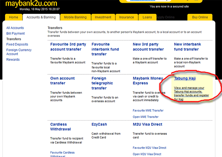Image resolution: width=222 pixels, height=157 pixels.
Task: Click 'Make a one-off transfer to a local non-Maybank account' text
Action: tap(191, 62)
